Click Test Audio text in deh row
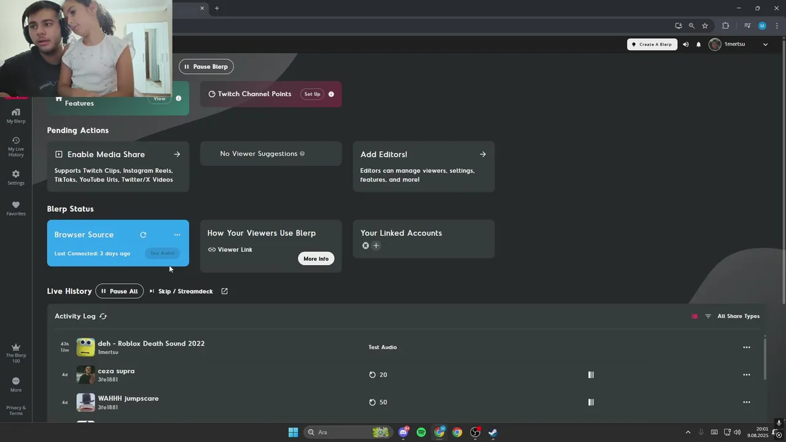786x442 pixels. tap(383, 347)
